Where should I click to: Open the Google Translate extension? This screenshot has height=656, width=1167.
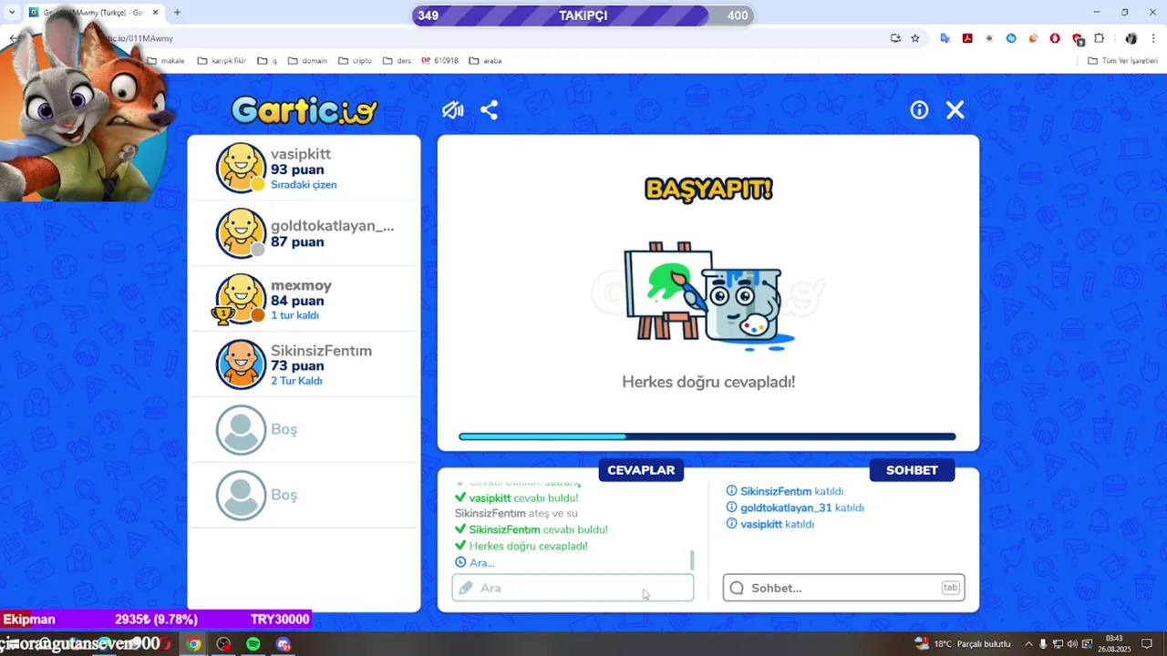945,38
